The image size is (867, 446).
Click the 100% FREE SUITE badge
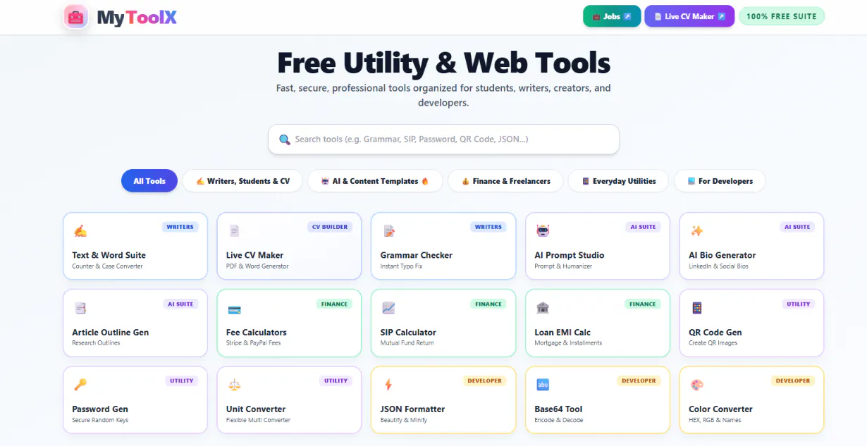pyautogui.click(x=781, y=16)
